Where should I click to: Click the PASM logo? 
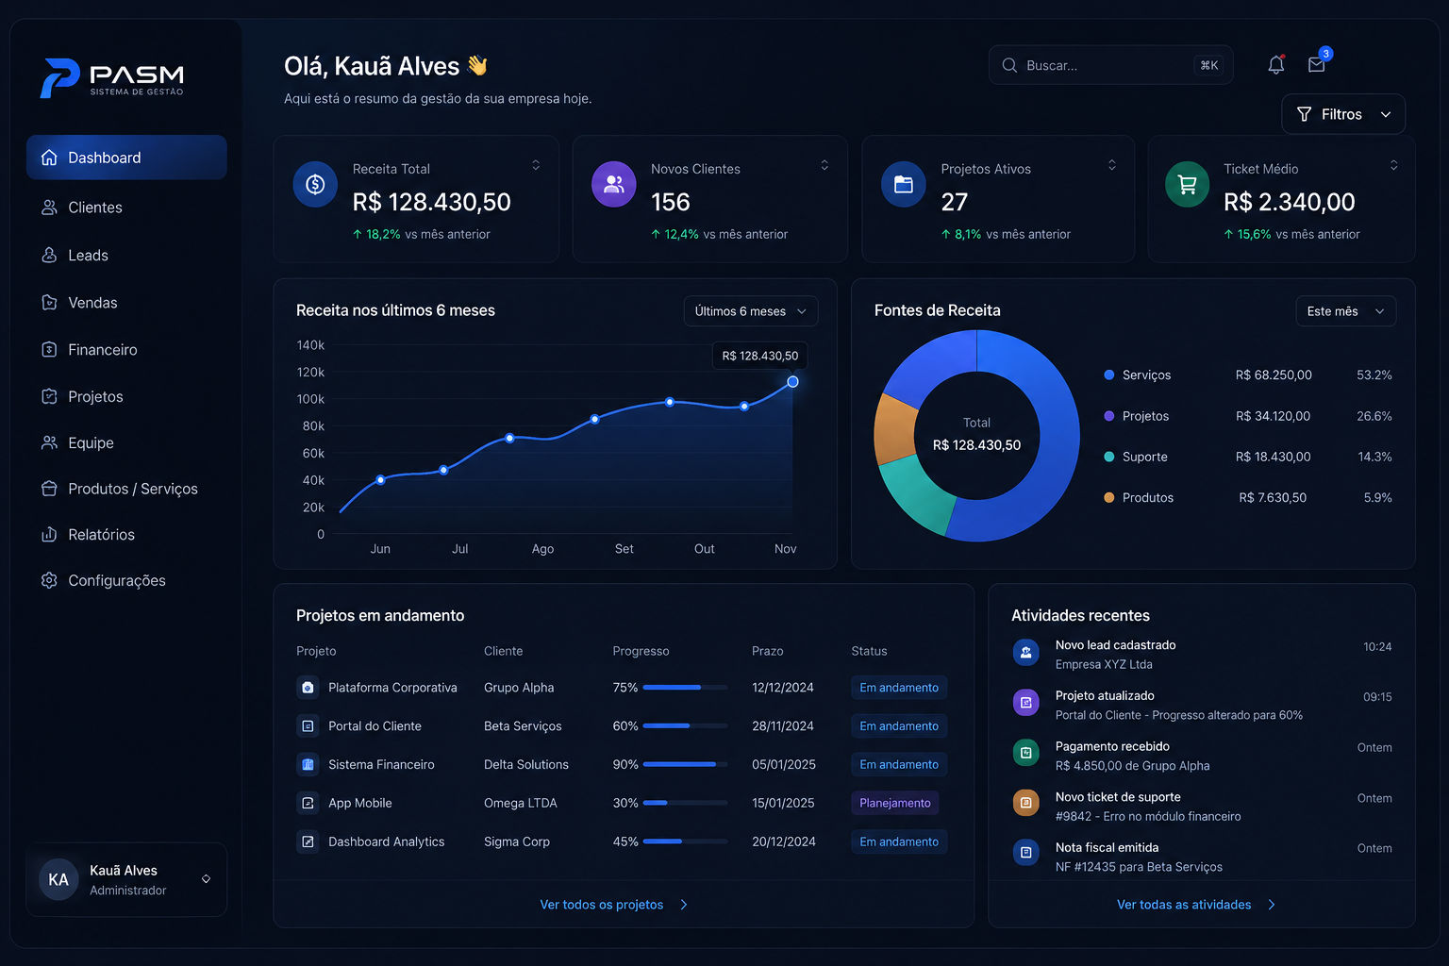pos(112,78)
